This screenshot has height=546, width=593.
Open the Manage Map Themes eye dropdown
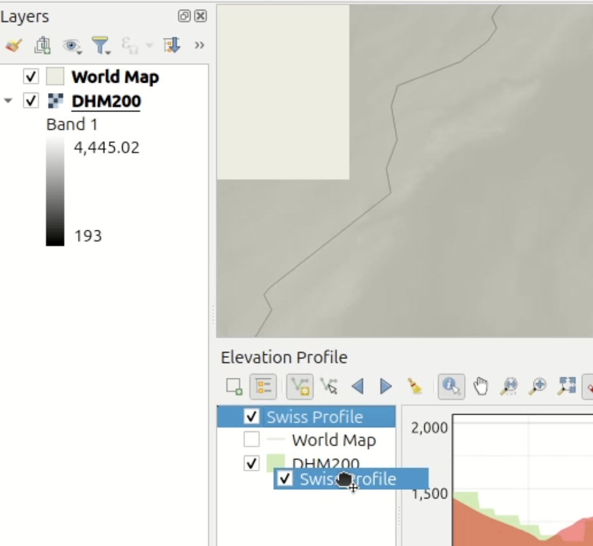(x=71, y=45)
